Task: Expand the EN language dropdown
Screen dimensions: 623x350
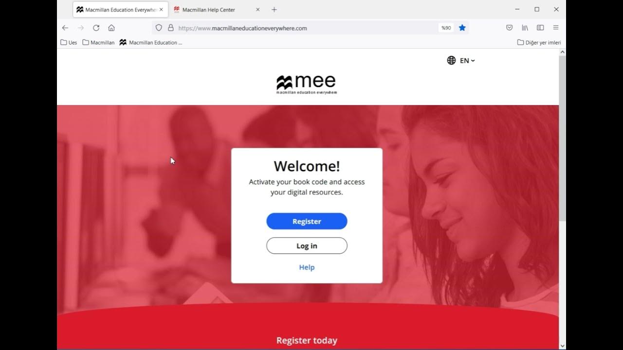Action: 461,60
